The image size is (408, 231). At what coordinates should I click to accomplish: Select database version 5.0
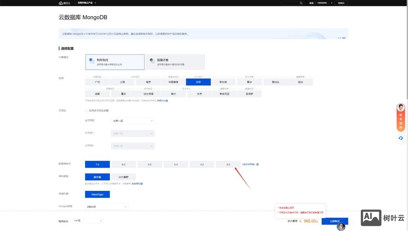pos(150,164)
